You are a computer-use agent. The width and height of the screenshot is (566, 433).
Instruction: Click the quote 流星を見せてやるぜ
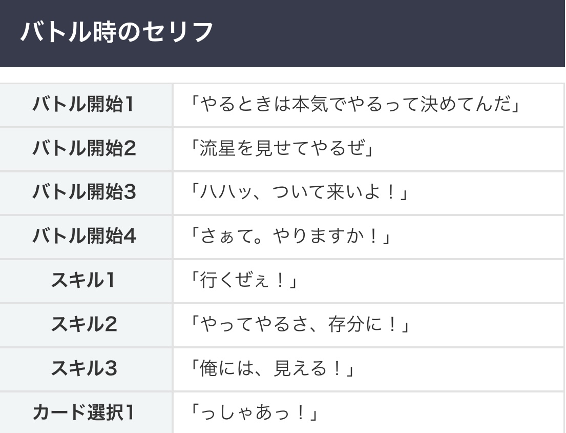pyautogui.click(x=281, y=149)
